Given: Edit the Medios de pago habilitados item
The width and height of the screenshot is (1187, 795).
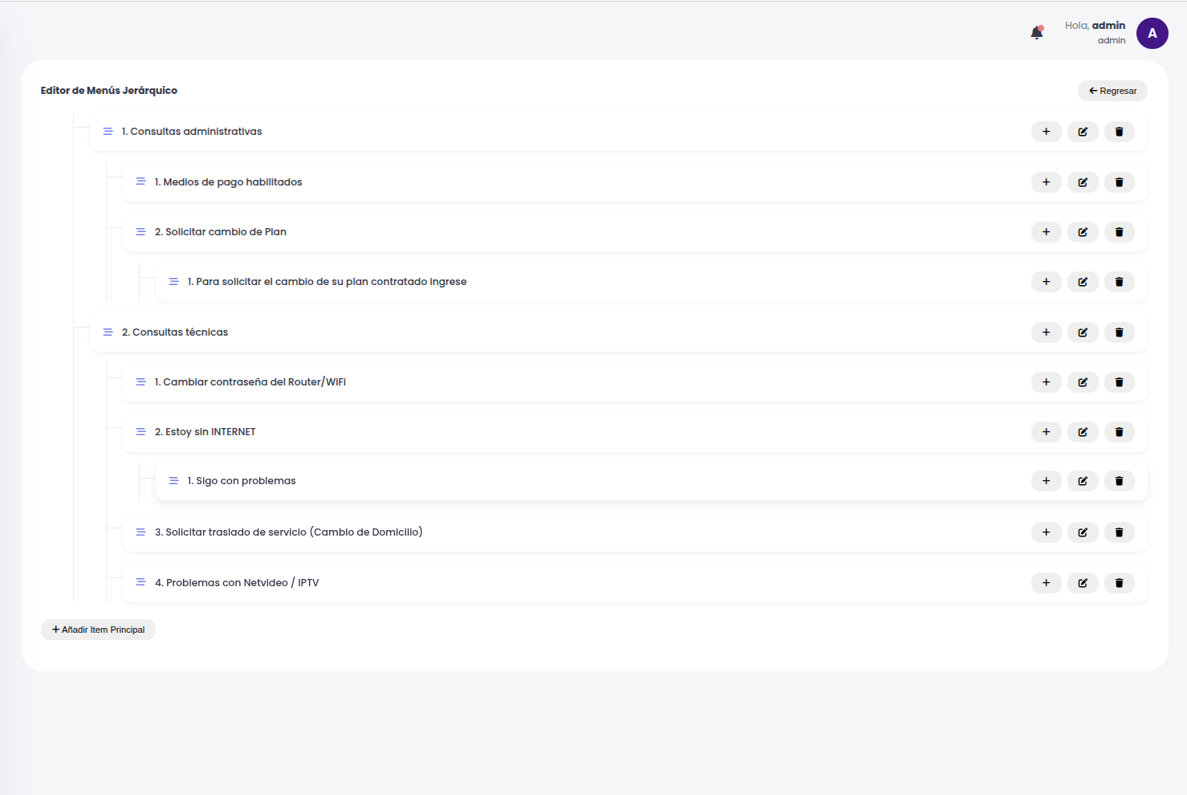Looking at the screenshot, I should [1082, 182].
